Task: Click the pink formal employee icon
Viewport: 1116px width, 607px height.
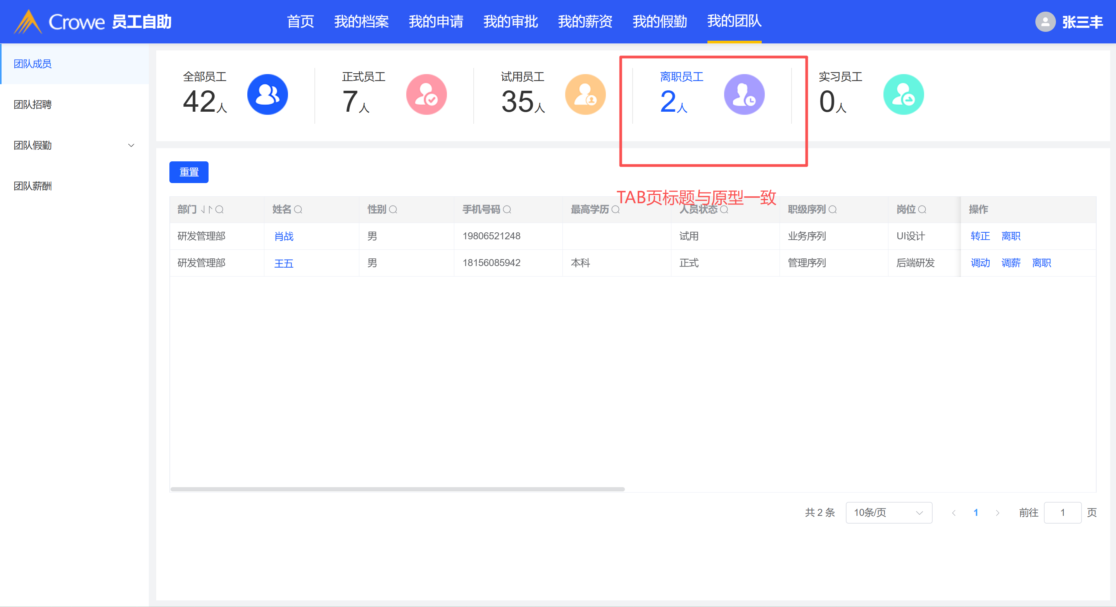Action: tap(426, 95)
